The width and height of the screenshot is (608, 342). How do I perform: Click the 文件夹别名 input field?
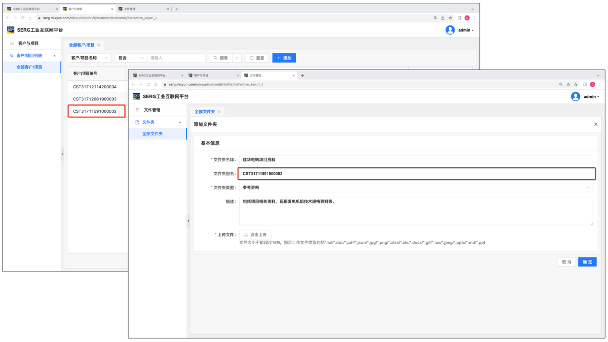pyautogui.click(x=416, y=174)
